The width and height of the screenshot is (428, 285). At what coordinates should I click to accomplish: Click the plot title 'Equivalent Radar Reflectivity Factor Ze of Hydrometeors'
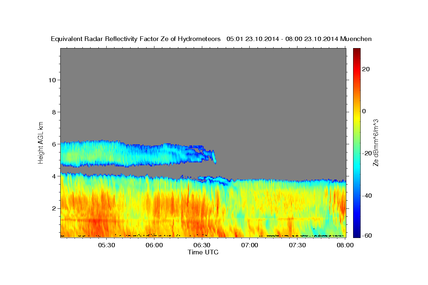136,39
